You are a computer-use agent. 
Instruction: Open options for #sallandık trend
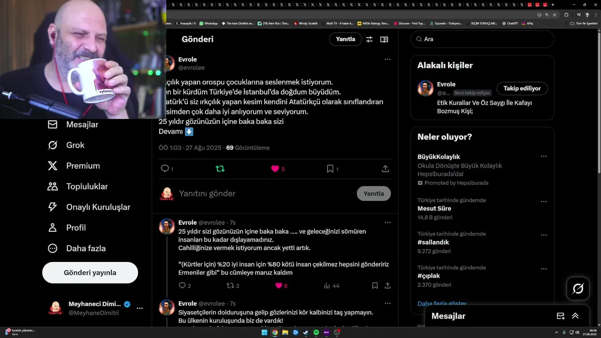[544, 235]
